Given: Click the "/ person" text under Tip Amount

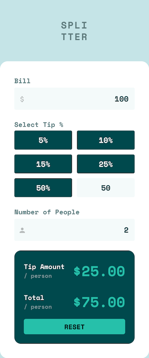Looking at the screenshot, I should 38,276.
